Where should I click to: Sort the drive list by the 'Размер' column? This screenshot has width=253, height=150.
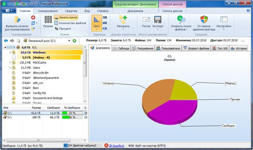(36, 108)
